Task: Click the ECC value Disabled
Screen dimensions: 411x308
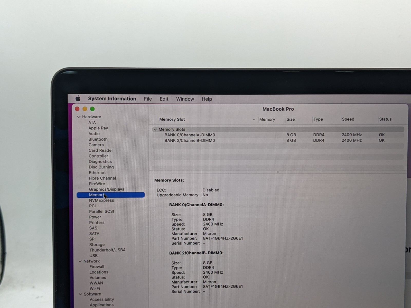Action: click(x=211, y=190)
